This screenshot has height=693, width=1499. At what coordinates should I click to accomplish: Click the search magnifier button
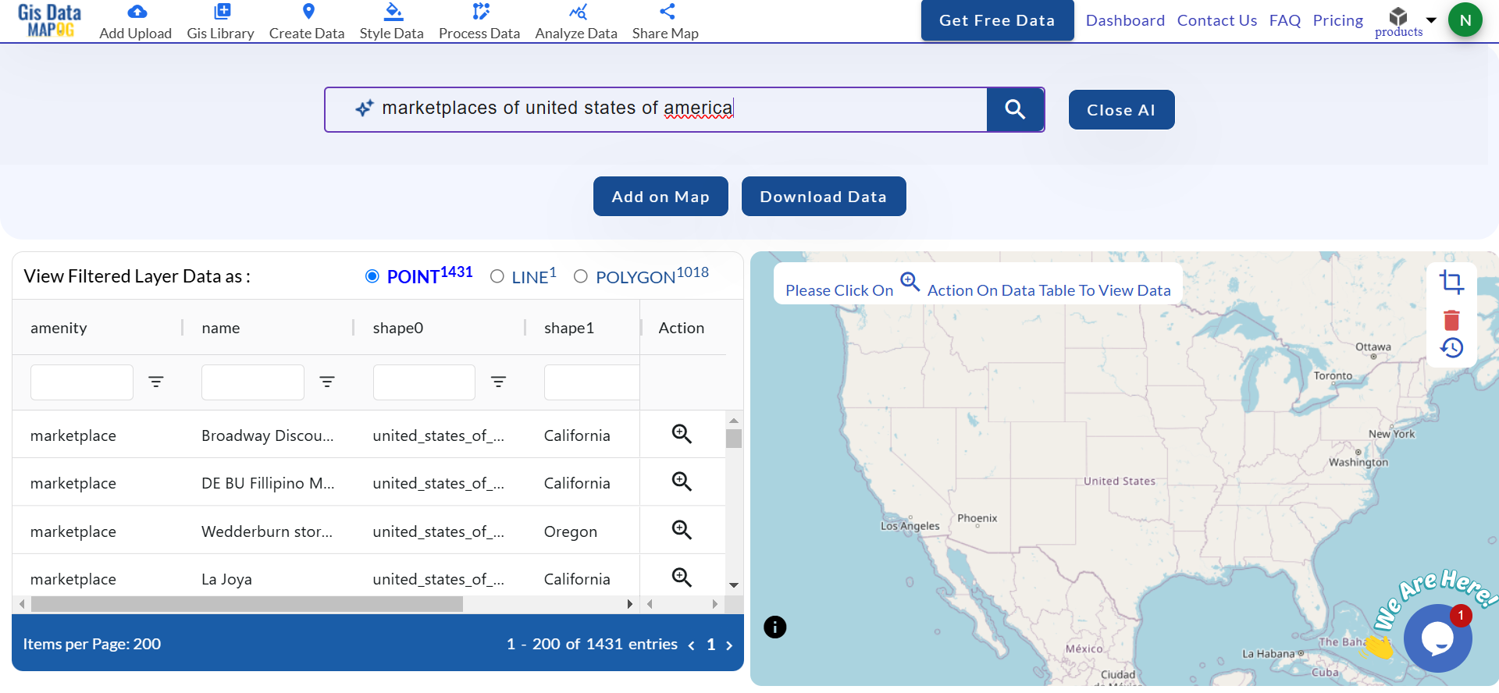[x=1015, y=109]
